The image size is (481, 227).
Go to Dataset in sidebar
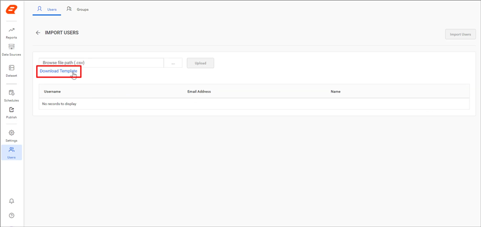11,71
